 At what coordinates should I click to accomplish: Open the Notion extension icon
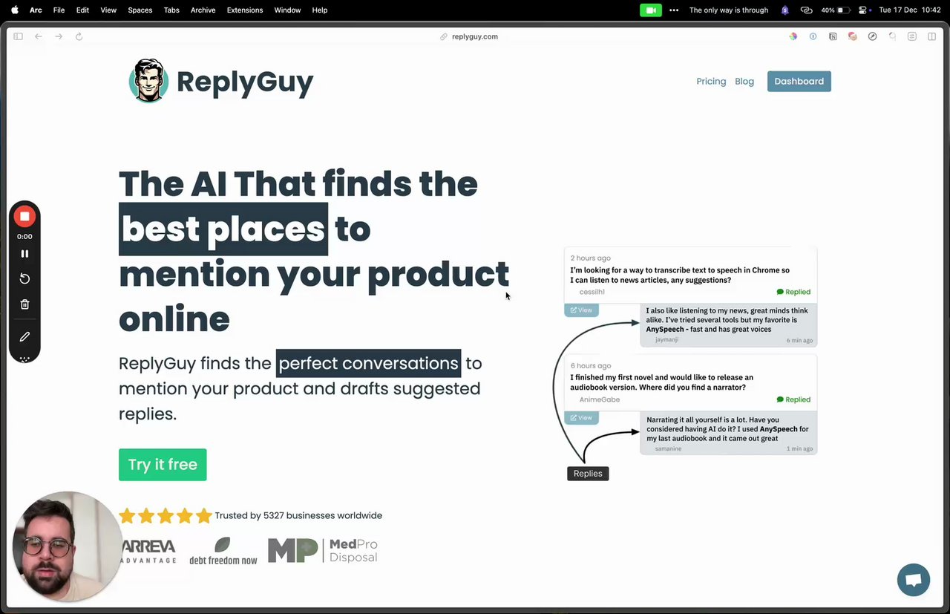pyautogui.click(x=833, y=36)
